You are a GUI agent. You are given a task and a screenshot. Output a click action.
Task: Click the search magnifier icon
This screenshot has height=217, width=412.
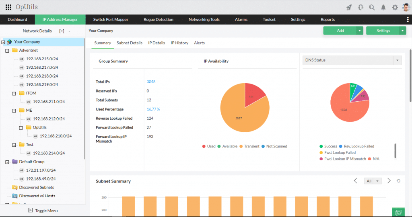(372, 7)
